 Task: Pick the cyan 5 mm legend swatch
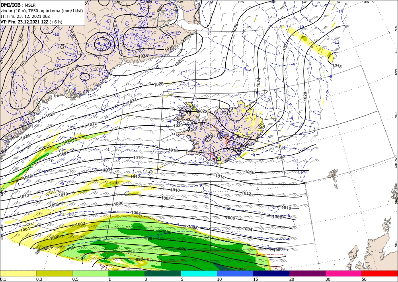[199, 273]
